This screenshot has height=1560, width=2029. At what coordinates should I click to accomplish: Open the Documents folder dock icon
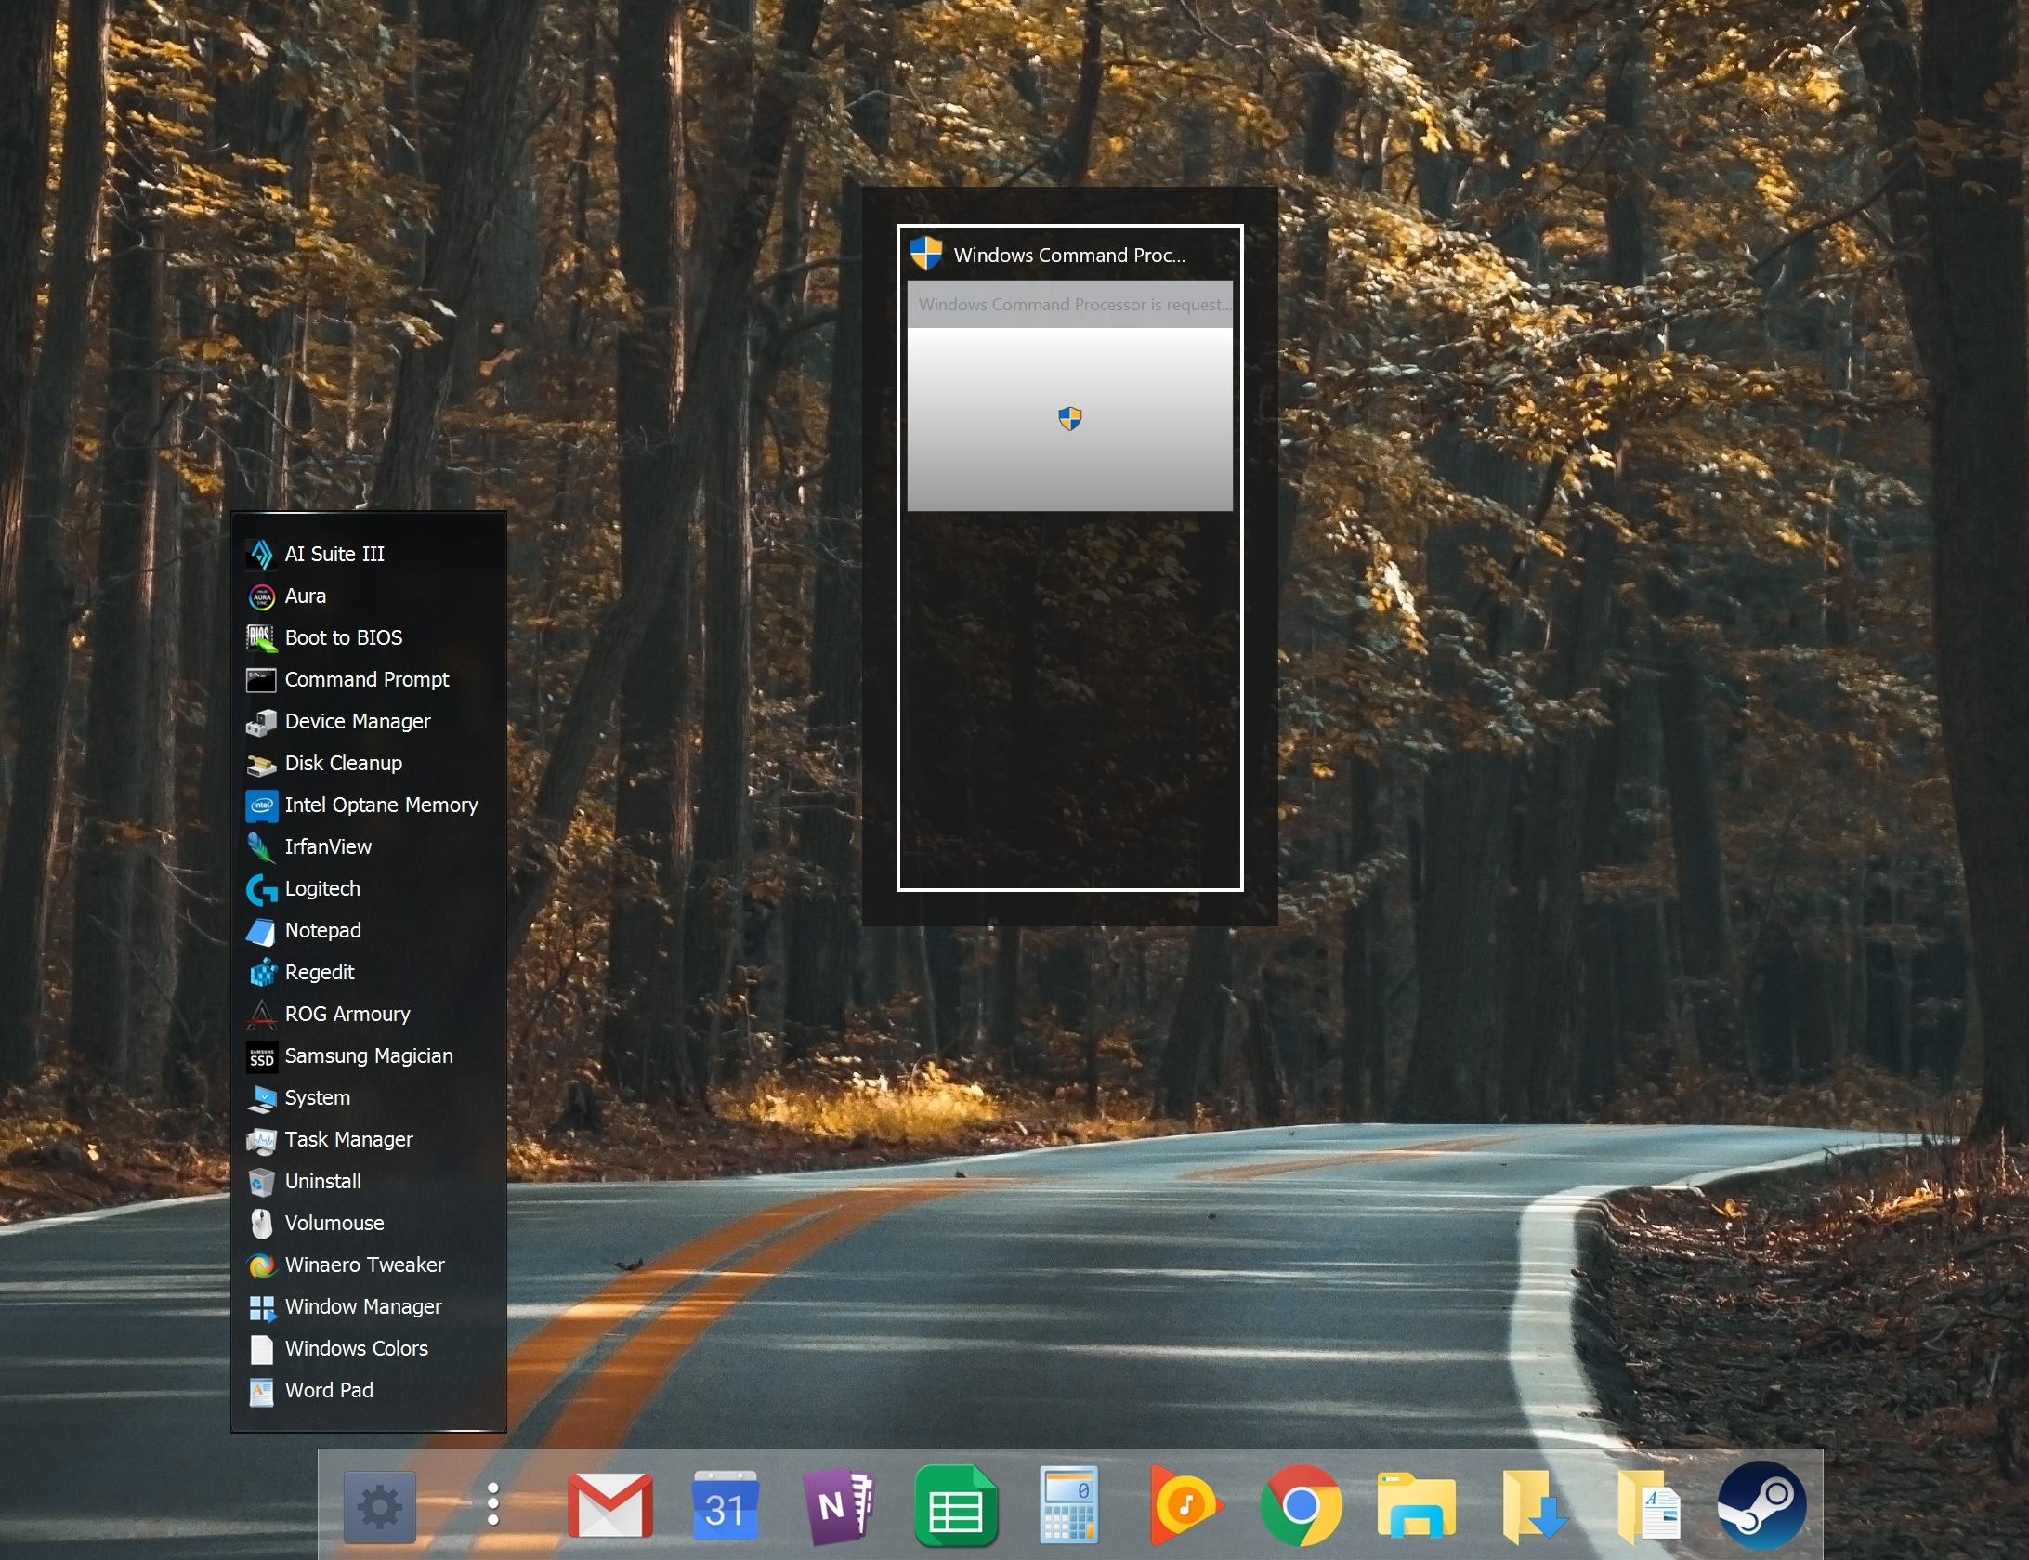click(1648, 1505)
